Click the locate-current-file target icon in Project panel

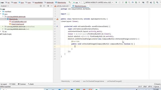point(41,6)
